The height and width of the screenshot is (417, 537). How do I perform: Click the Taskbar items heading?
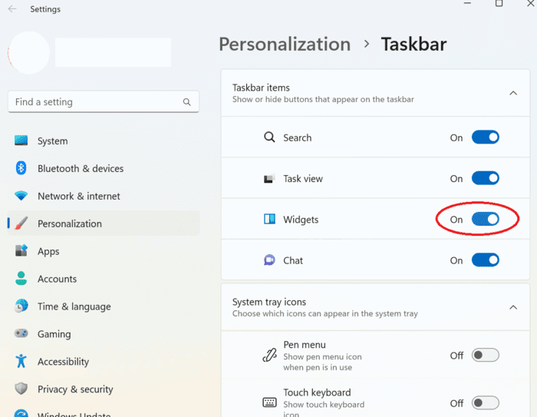[x=261, y=88]
